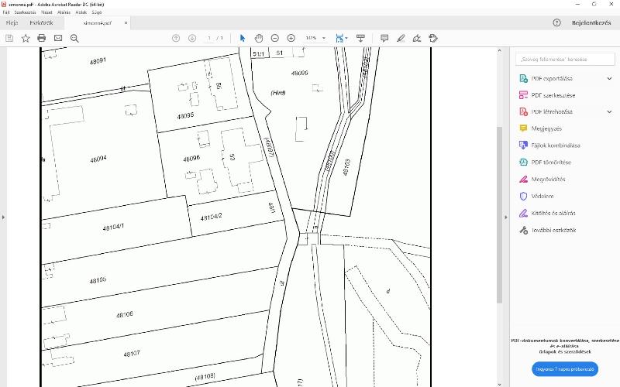Open the Súgó menu
This screenshot has height=387, width=620.
tap(97, 12)
